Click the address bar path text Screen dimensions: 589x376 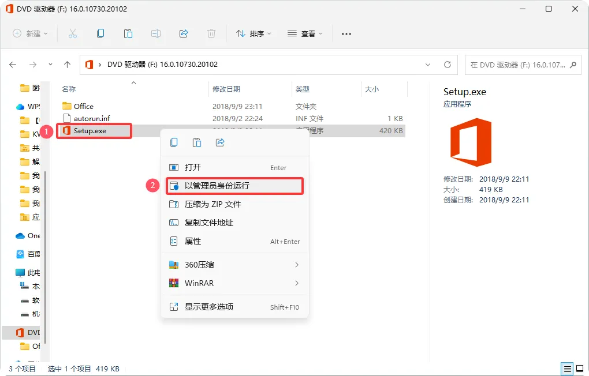162,65
